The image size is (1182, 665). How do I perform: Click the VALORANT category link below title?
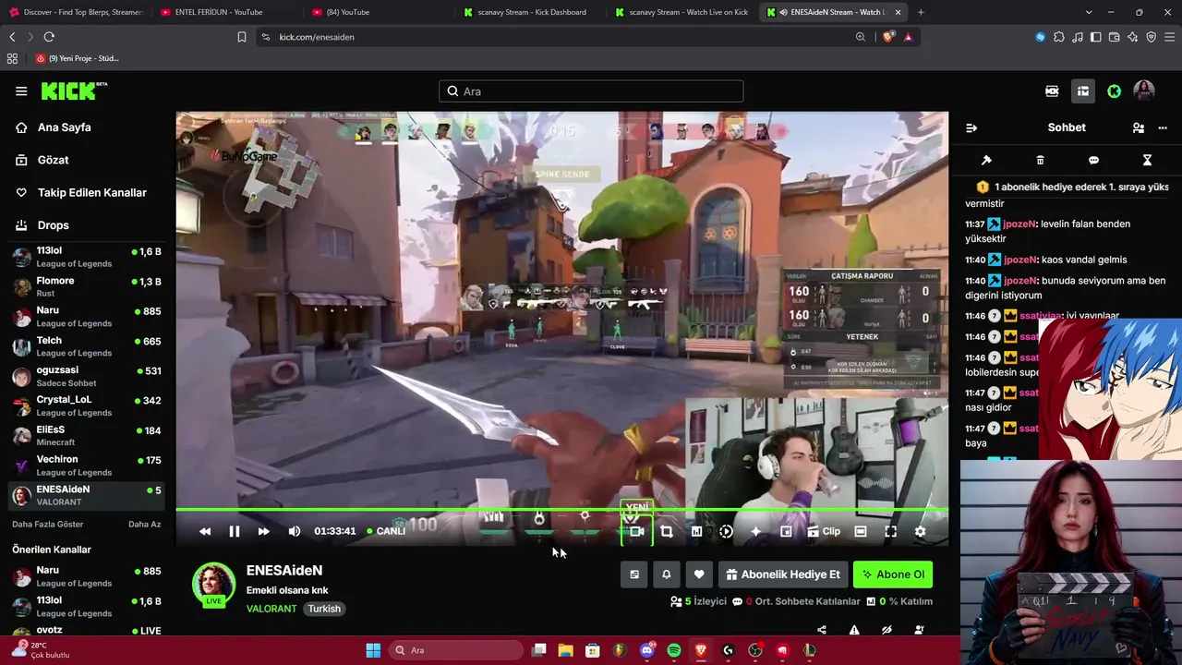271,609
